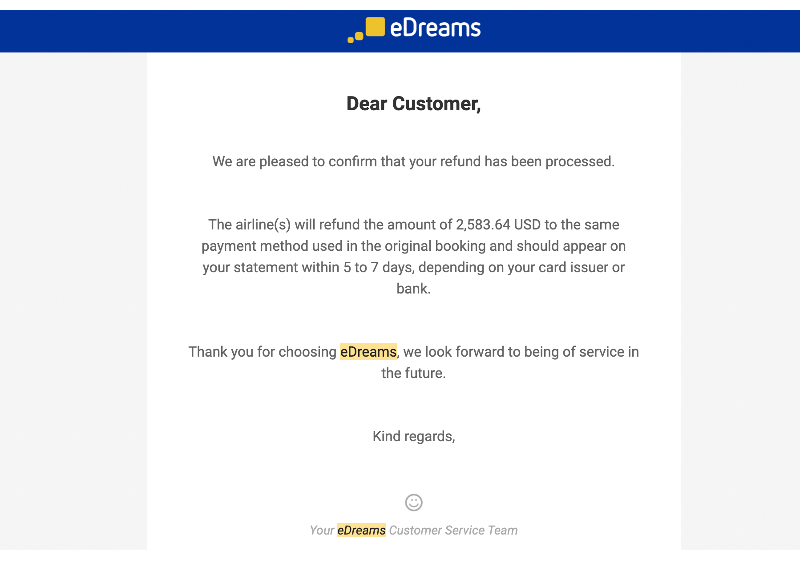The width and height of the screenshot is (800, 571).
Task: Click "the future." at the end of the thank-you sentence
Action: (x=413, y=373)
